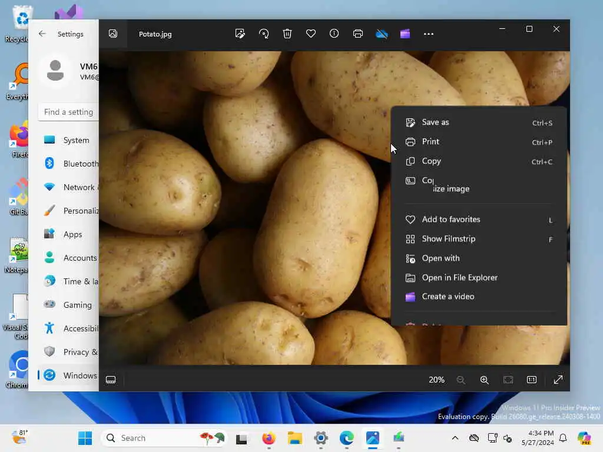Open Apps in Settings sidebar
This screenshot has height=452, width=603.
point(69,234)
